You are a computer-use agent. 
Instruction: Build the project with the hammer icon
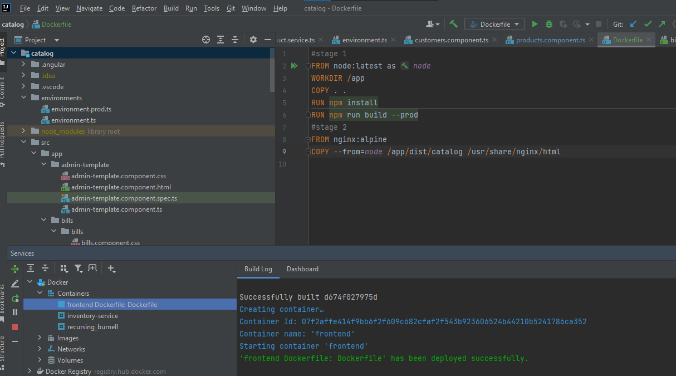(x=453, y=24)
